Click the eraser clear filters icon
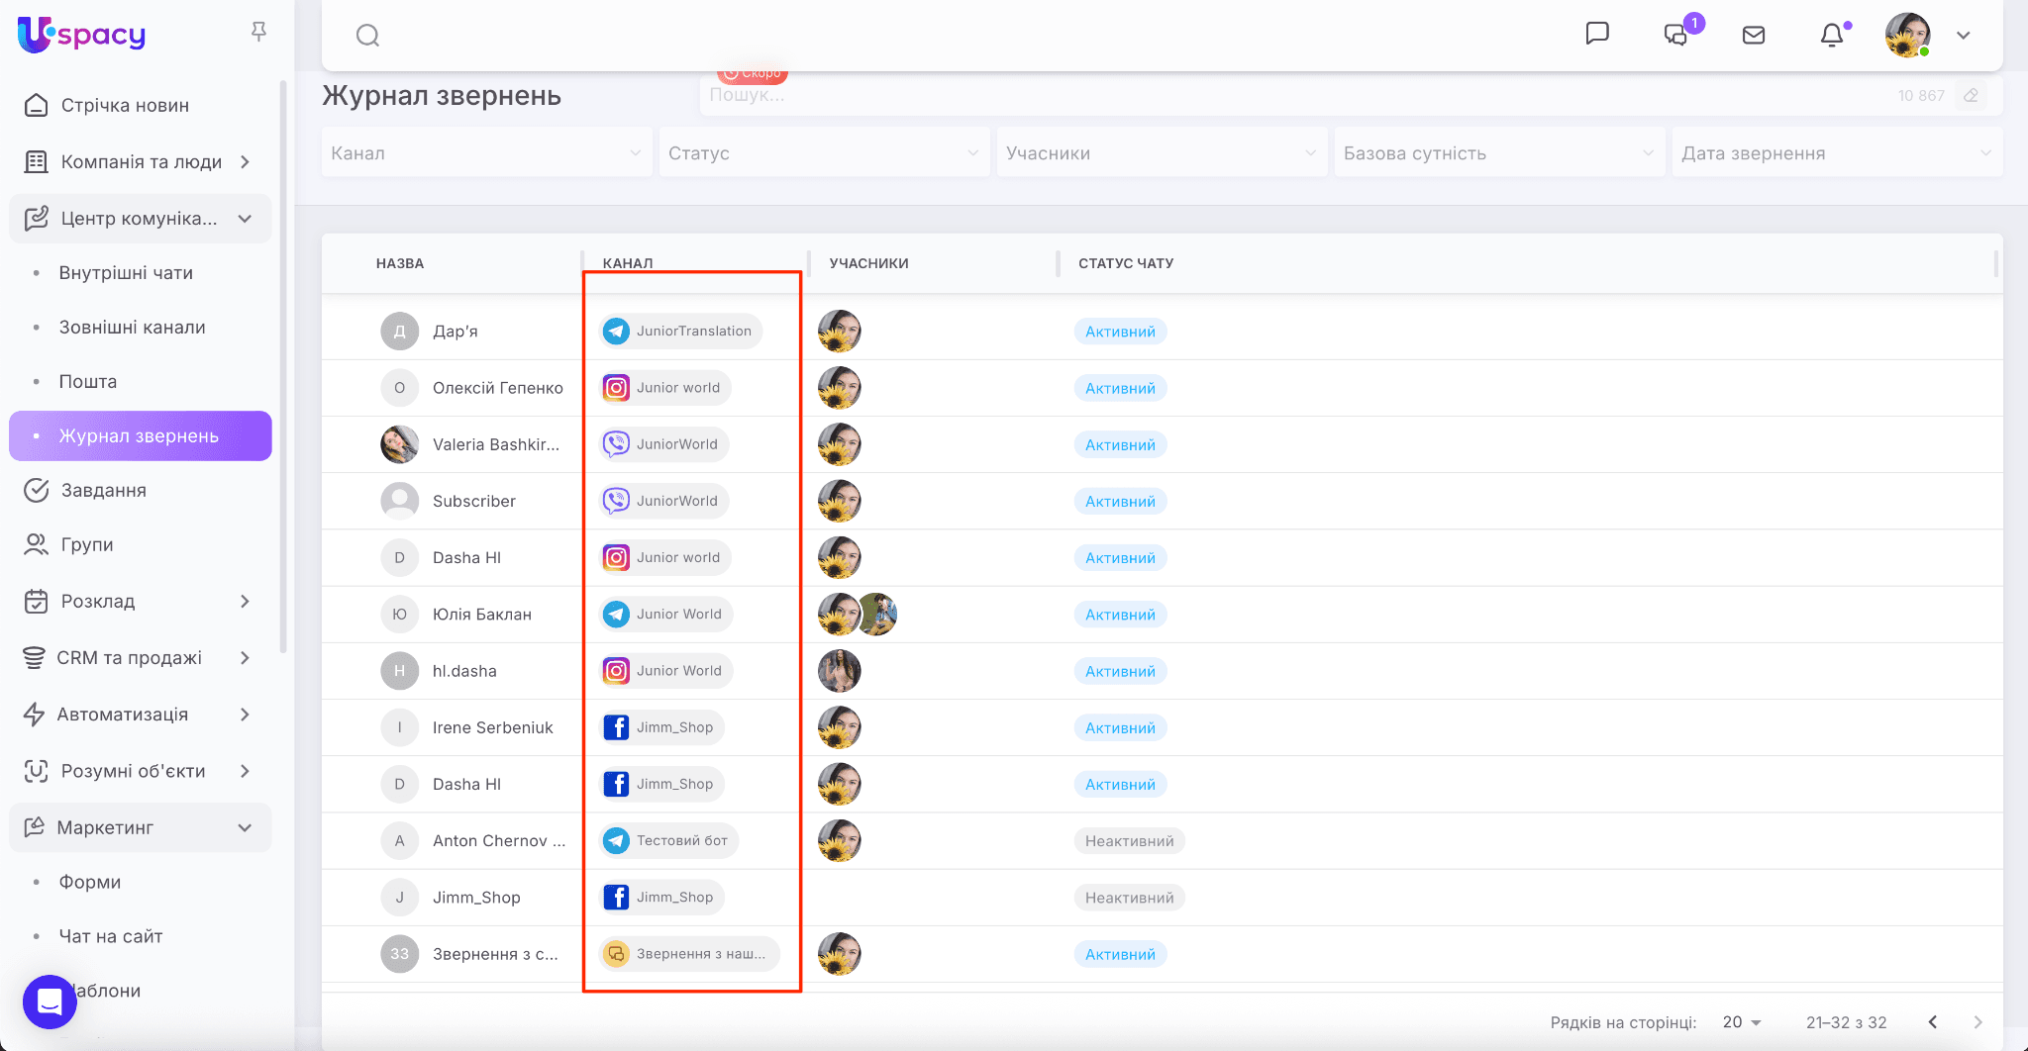The height and width of the screenshot is (1051, 2028). pos(1971,96)
